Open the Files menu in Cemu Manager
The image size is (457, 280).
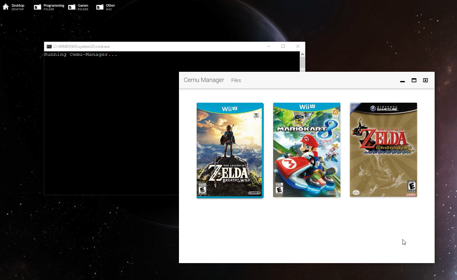[x=236, y=80]
